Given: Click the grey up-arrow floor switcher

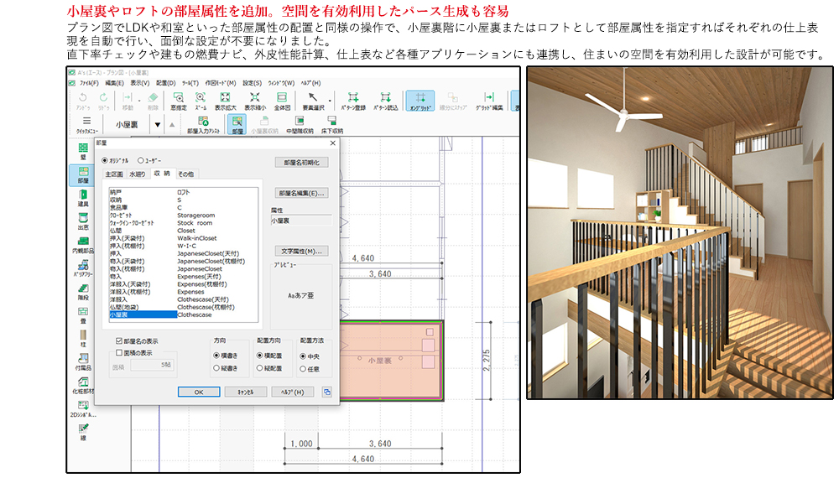Looking at the screenshot, I should (x=172, y=125).
